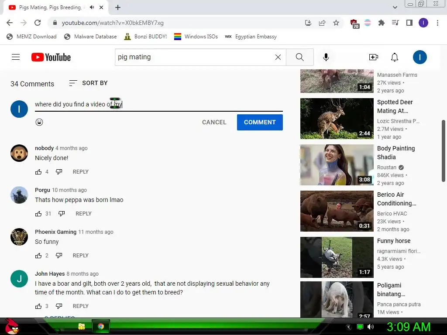
Task: Open the media control icon in toolbar
Action: 395,23
